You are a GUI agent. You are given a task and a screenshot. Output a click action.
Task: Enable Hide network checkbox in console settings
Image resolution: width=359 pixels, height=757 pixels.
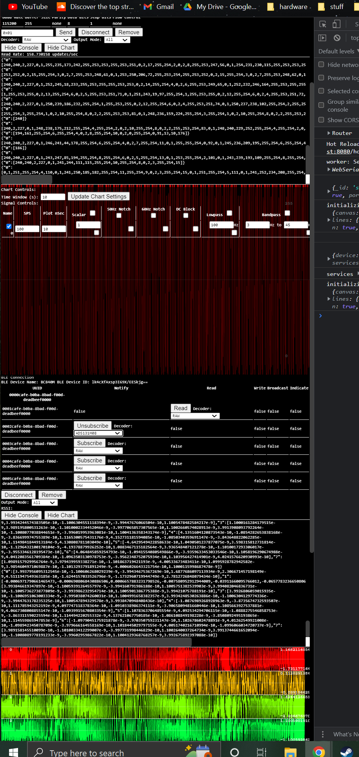tap(321, 64)
